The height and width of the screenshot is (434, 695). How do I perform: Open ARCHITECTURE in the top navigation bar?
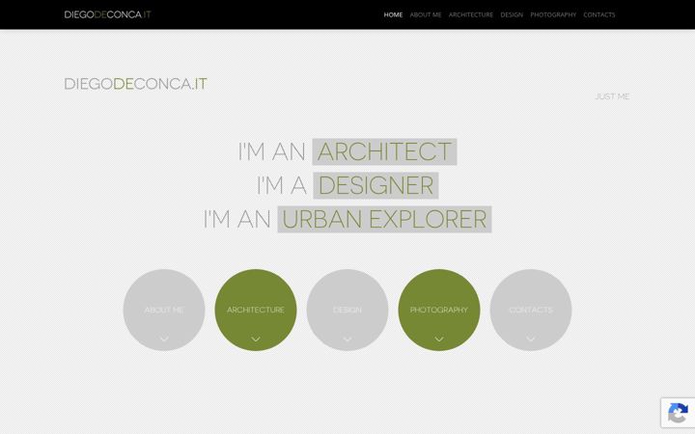[471, 14]
